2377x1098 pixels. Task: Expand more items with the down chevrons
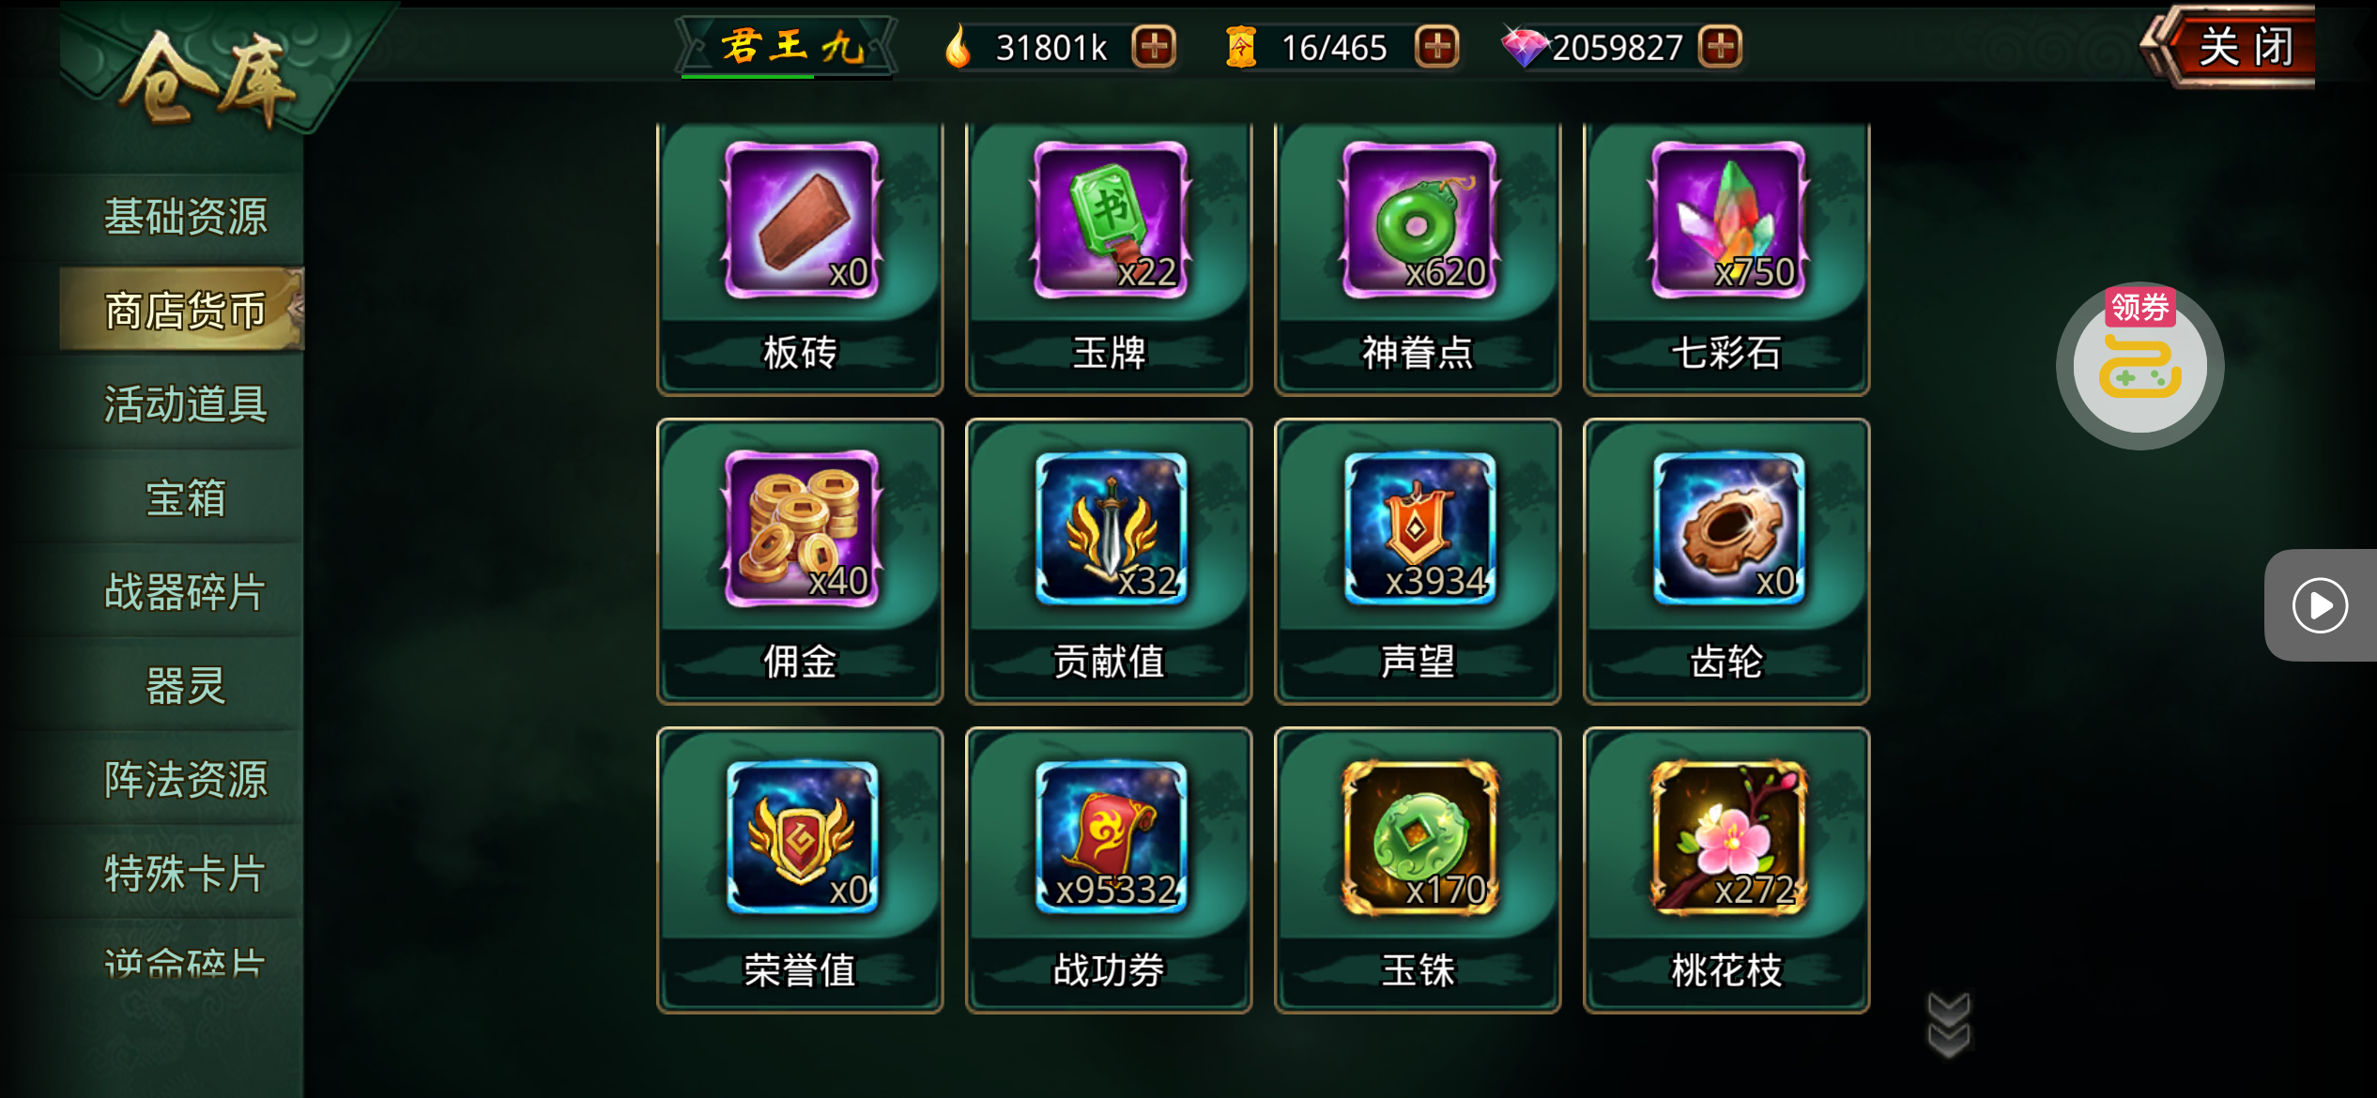[x=1949, y=1025]
